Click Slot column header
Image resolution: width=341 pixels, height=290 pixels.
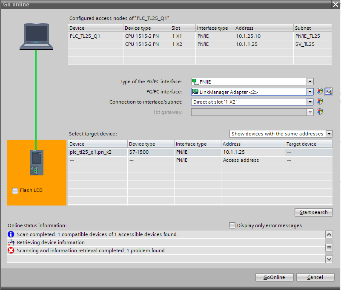point(183,28)
